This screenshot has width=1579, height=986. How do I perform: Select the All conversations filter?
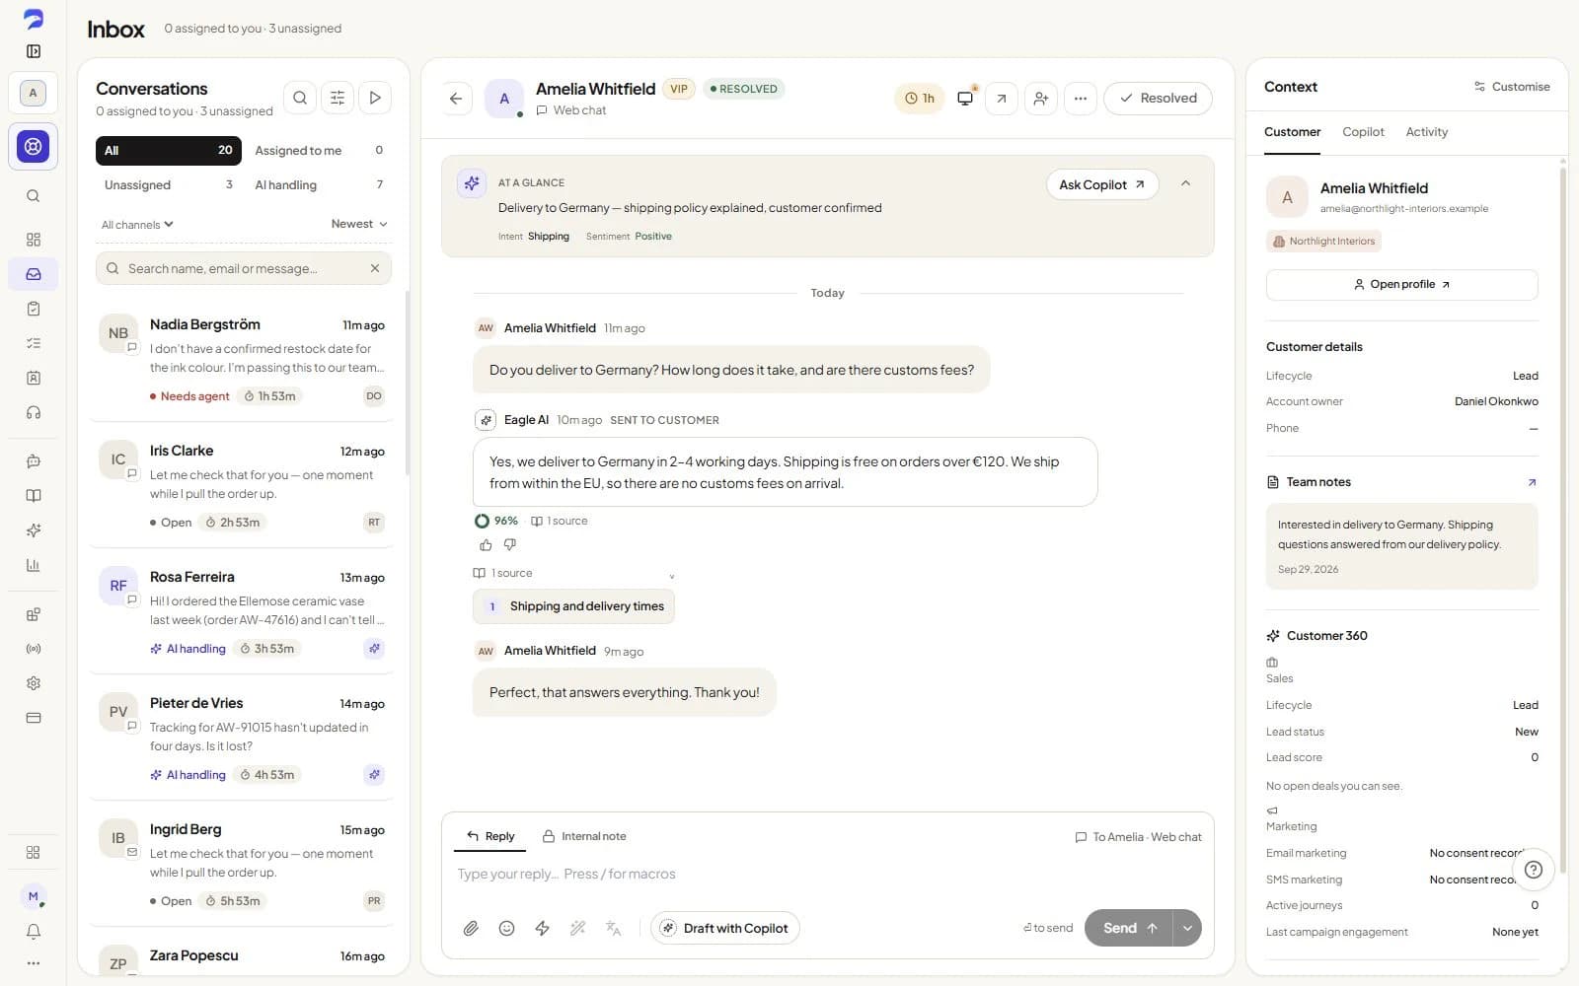tap(169, 151)
